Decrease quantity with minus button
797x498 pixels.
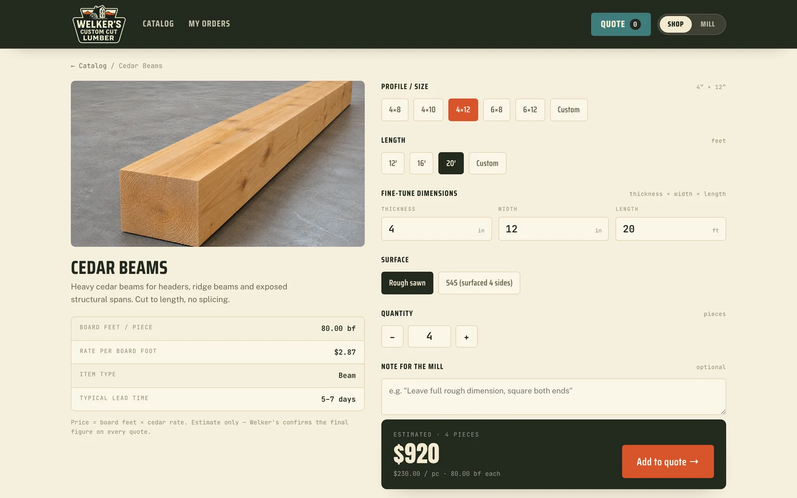pyautogui.click(x=392, y=336)
